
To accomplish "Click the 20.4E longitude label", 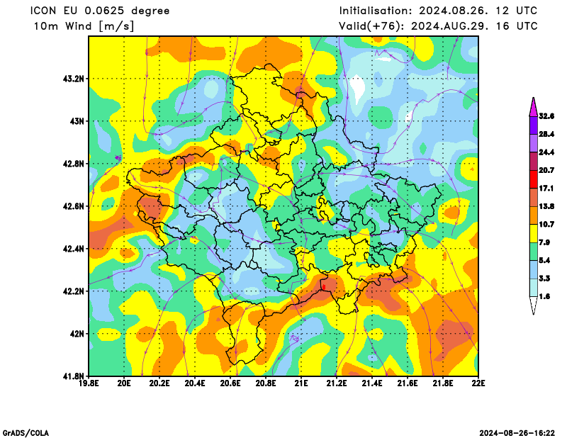I will (195, 383).
